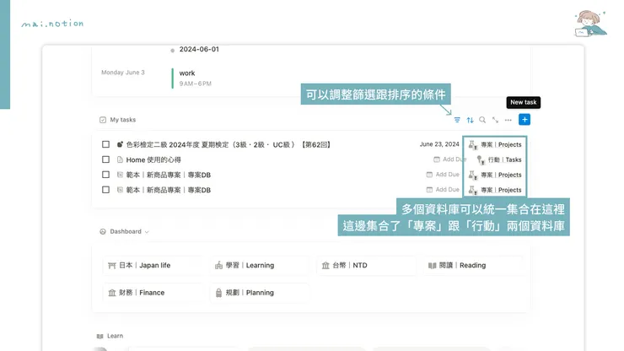Screen dimensions: 624x351
Task: Open the Home 使用的心得 page
Action: 153,159
